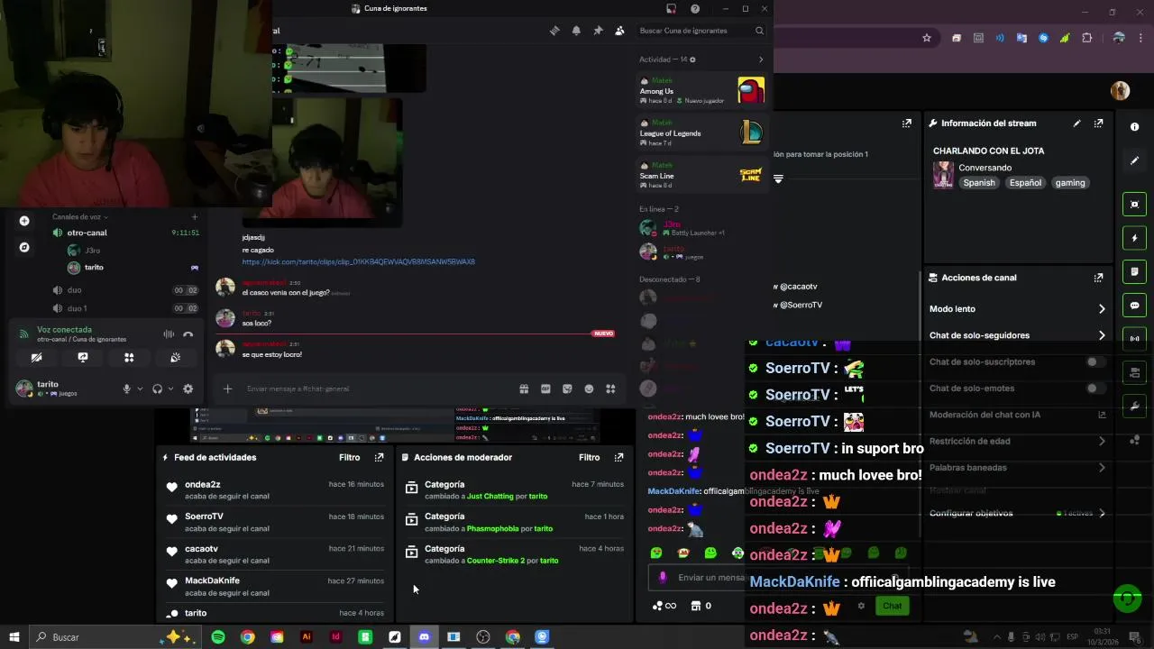Disconnect from voice call in Discord
This screenshot has height=649, width=1154.
click(x=188, y=334)
